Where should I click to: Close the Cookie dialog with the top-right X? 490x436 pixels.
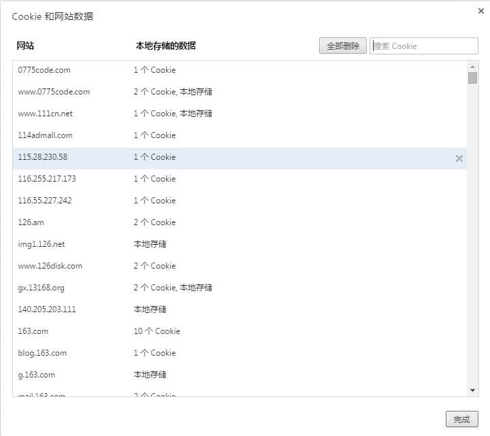481,11
